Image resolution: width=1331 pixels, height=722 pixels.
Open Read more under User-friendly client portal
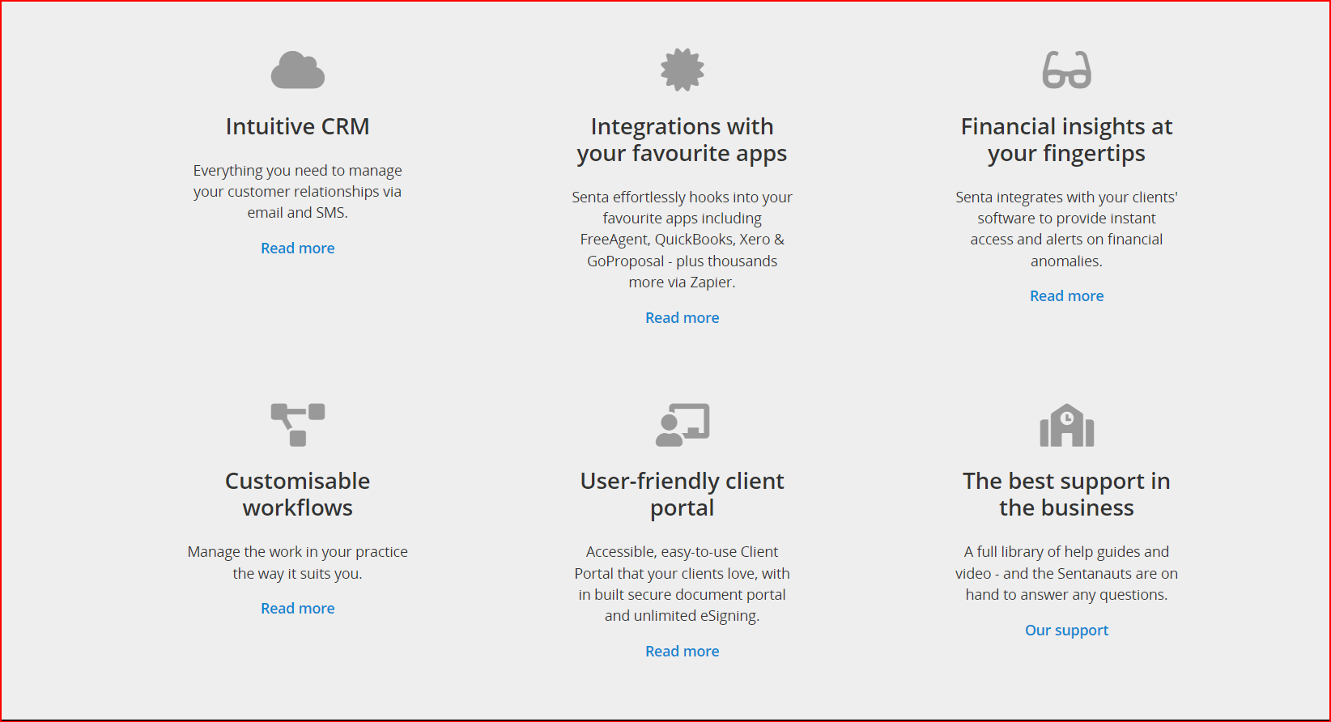(683, 652)
